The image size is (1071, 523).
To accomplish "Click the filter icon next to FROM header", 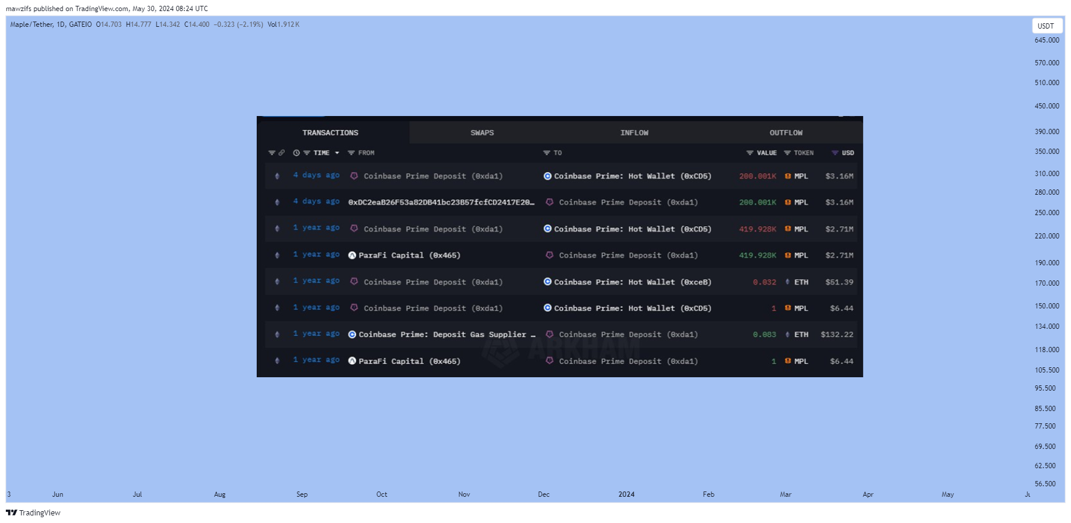I will 351,153.
